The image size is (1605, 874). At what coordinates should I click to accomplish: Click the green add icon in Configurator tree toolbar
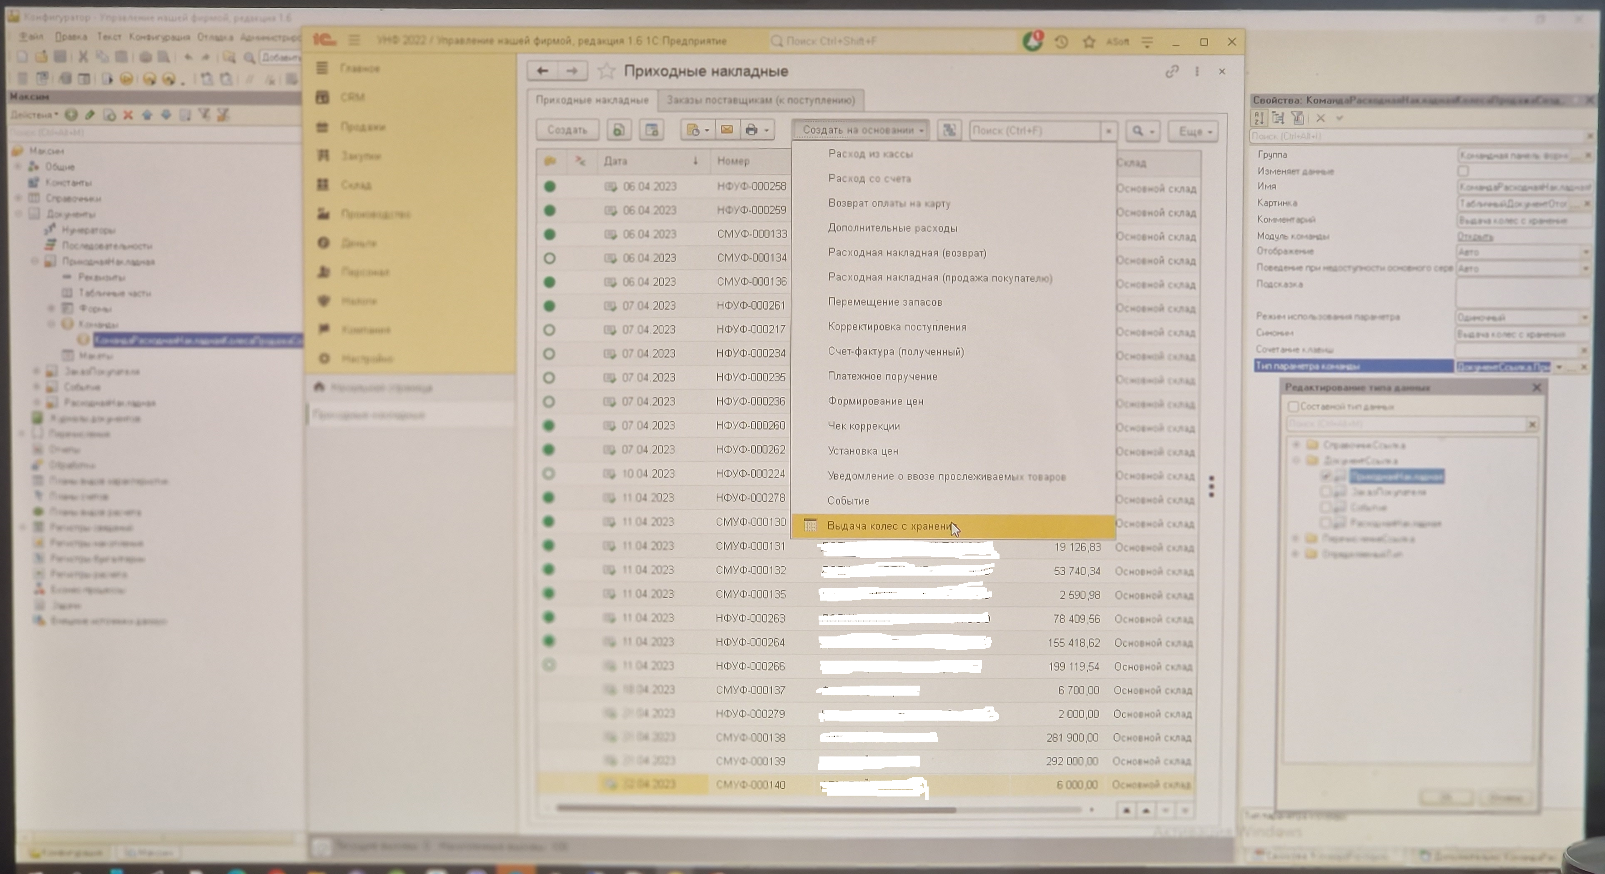[71, 115]
